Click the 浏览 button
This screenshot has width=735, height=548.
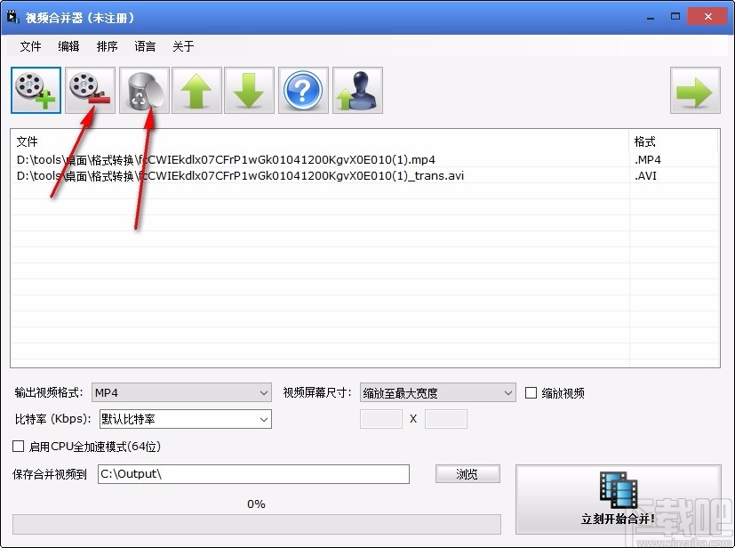(467, 473)
